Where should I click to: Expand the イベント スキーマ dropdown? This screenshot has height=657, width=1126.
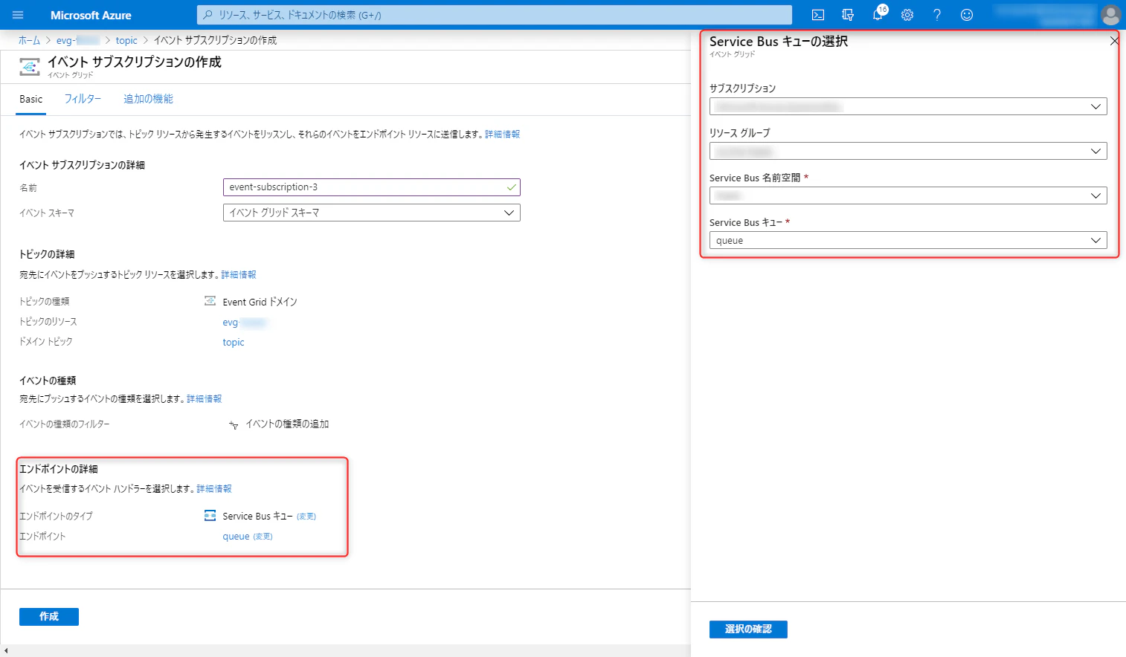372,213
